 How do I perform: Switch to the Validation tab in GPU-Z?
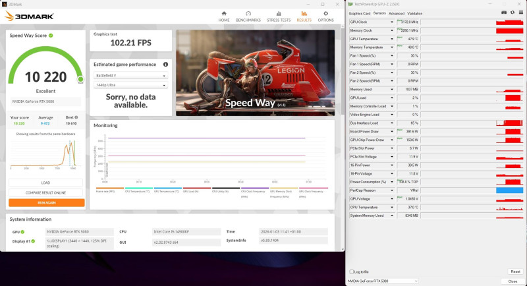click(415, 13)
